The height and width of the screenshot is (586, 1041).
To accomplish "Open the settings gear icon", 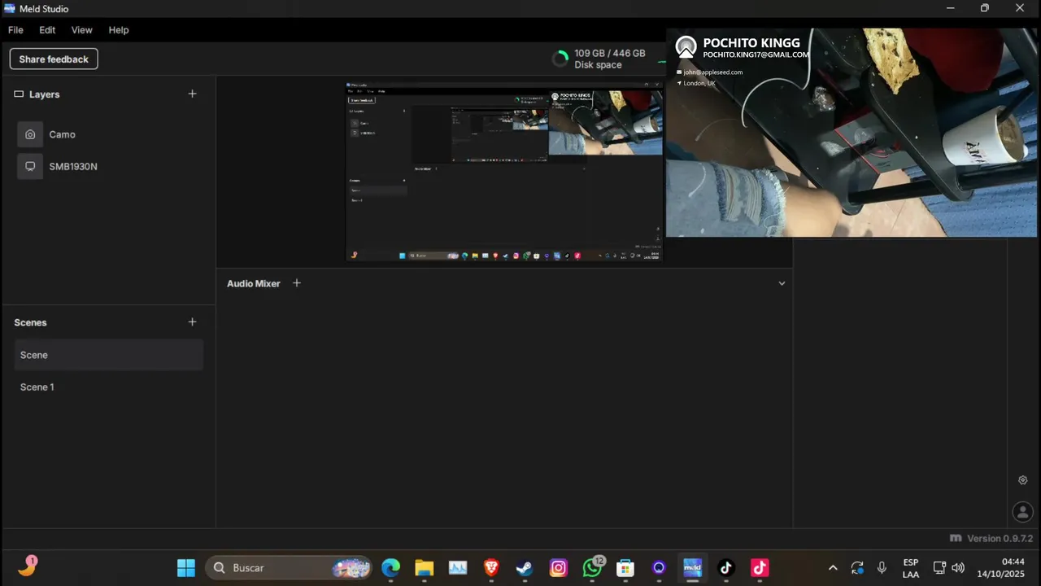I will pos(1023,480).
